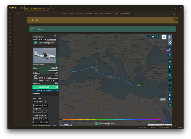
Task: Open the hexagon gear icon in left sidebar
Action: tap(10, 37)
